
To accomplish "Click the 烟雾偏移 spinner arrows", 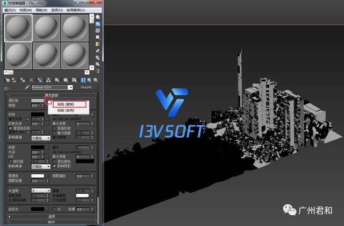I will point(92,176).
